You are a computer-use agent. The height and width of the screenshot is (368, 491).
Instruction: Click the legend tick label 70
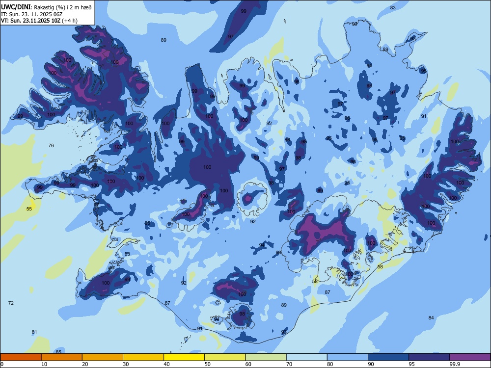[x=289, y=364]
